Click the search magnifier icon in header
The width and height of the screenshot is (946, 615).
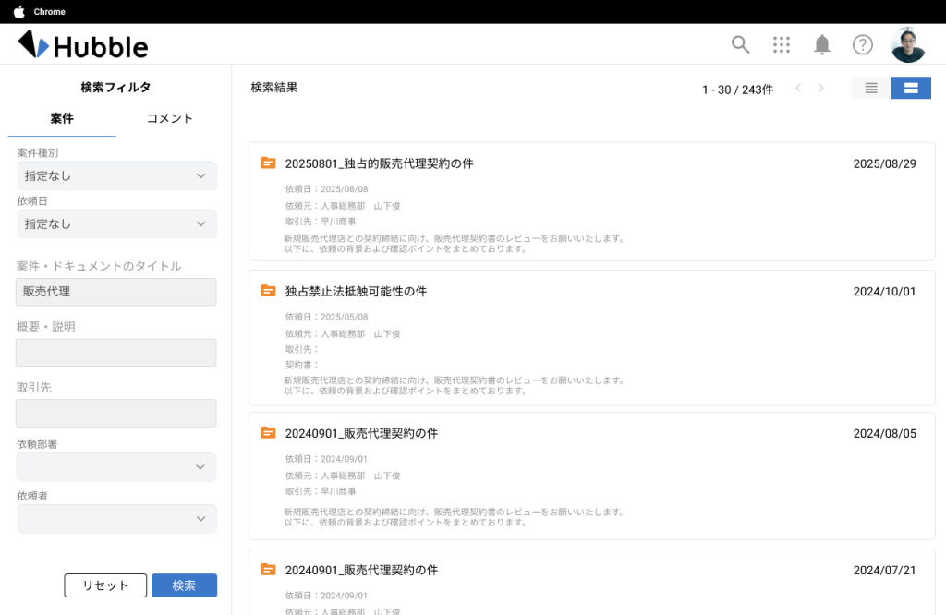[x=740, y=44]
